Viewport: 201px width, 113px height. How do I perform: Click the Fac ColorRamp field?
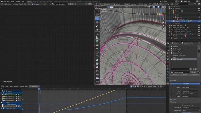[190, 91]
